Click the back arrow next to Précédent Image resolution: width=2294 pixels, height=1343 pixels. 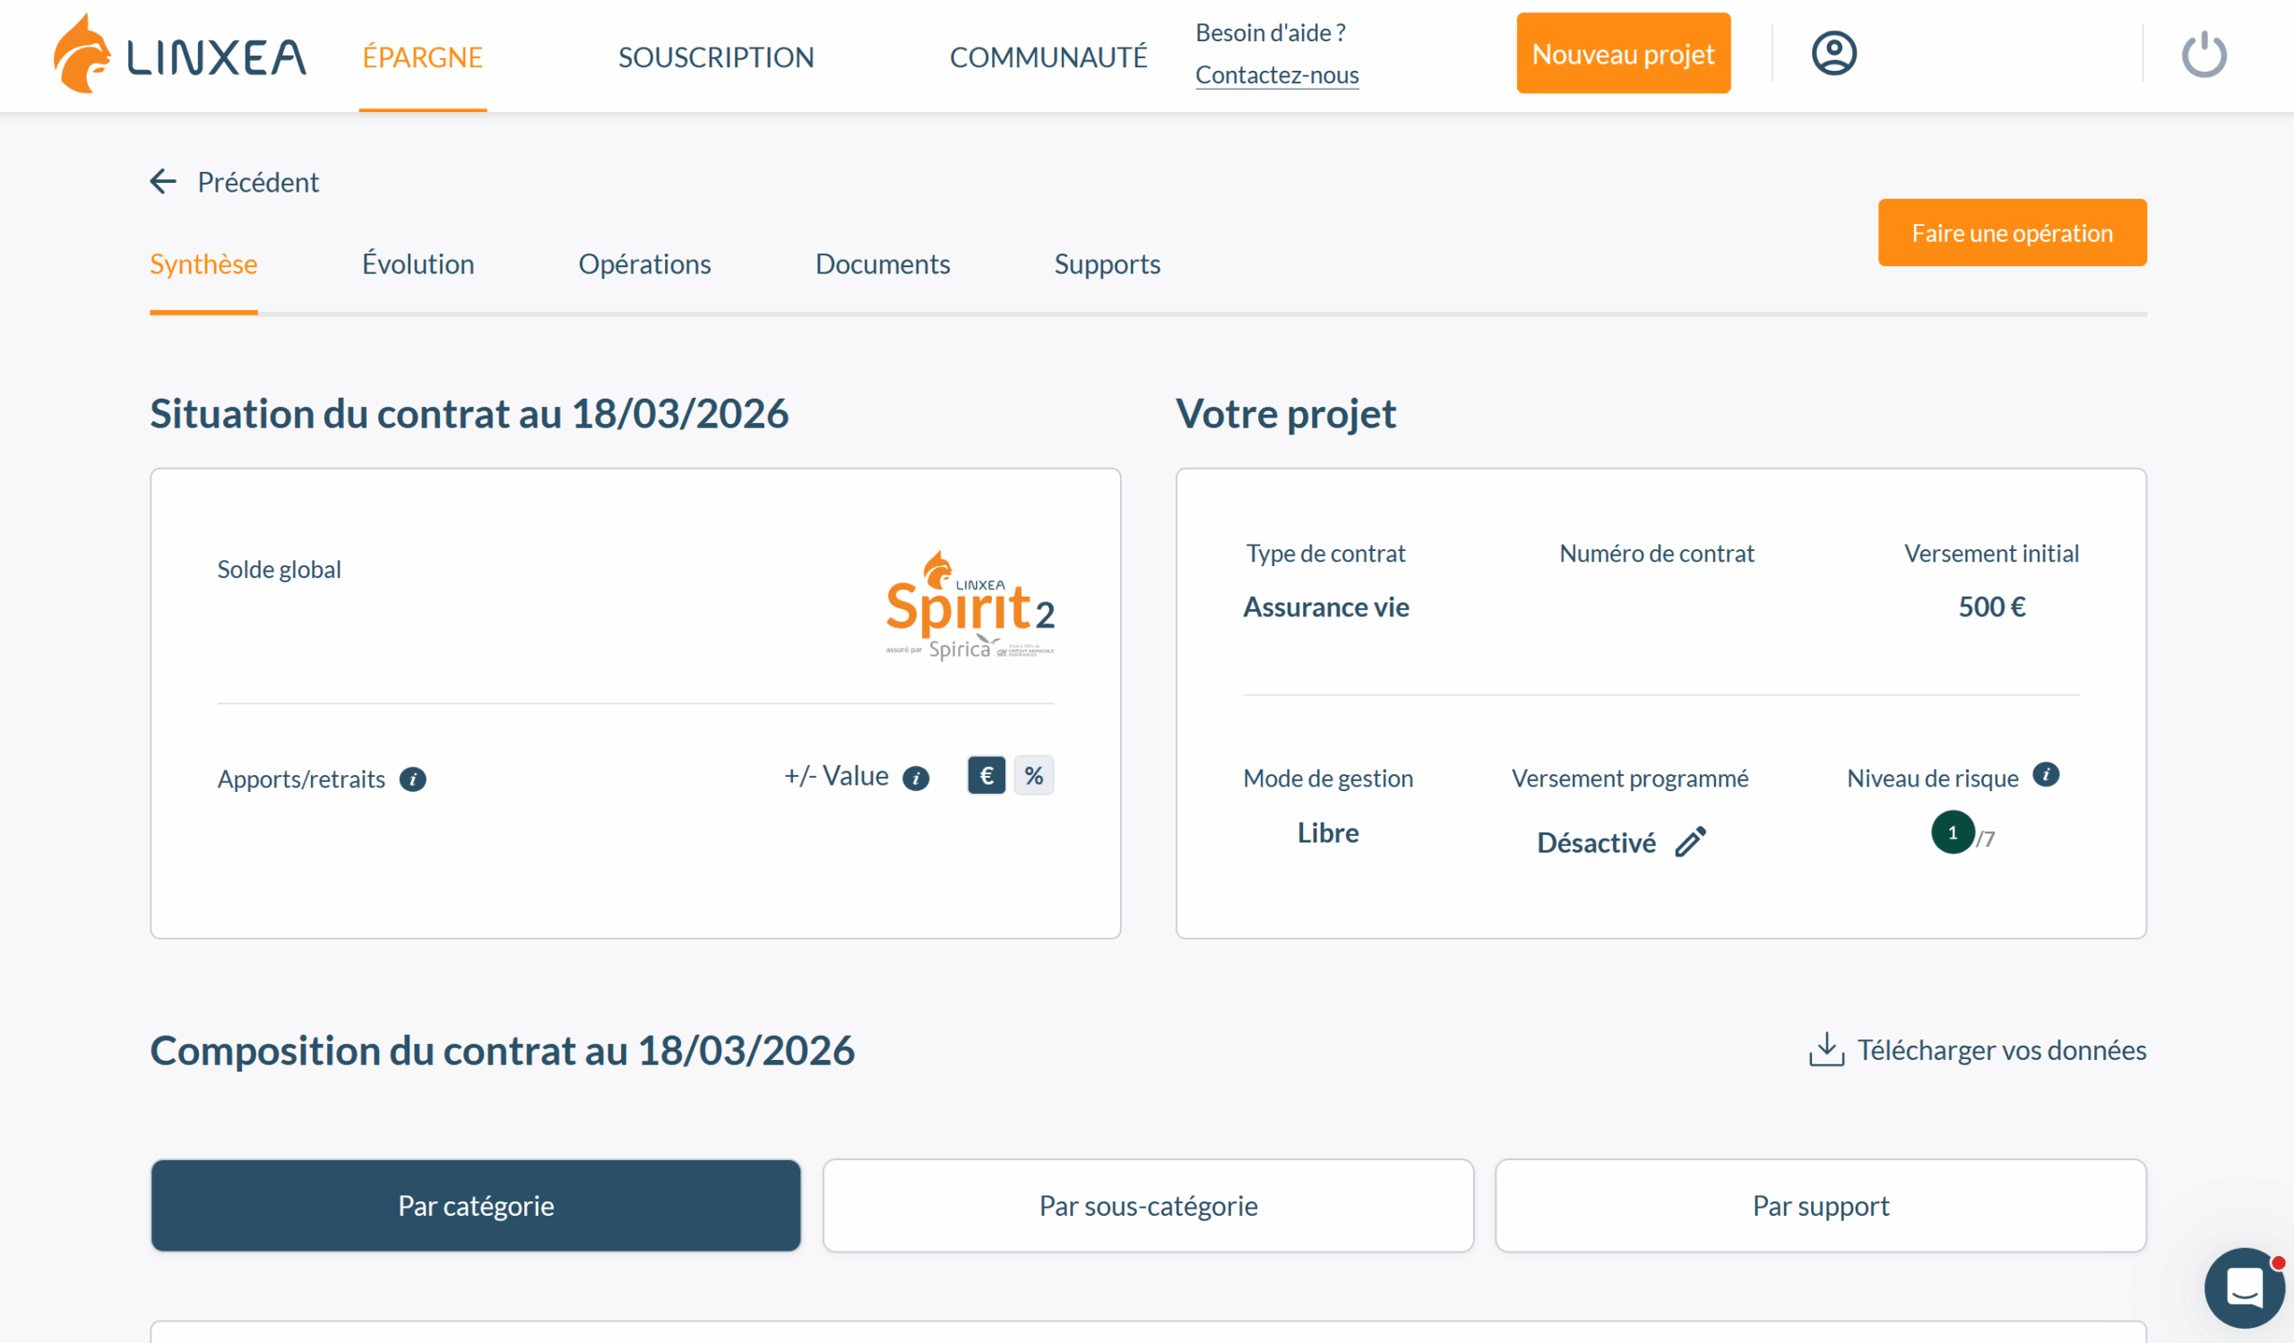click(x=163, y=181)
